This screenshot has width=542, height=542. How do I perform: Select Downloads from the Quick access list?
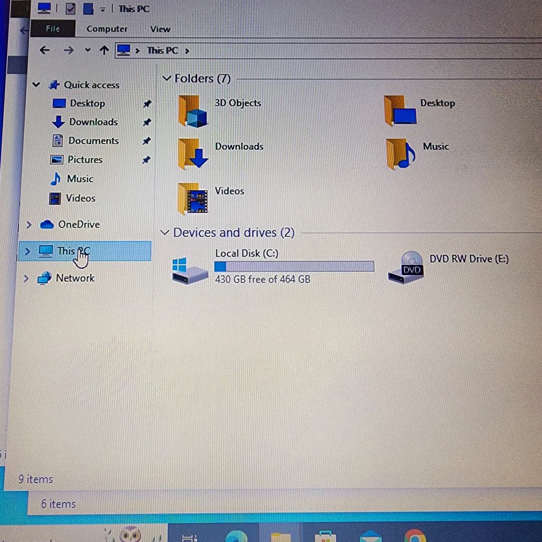coord(93,122)
